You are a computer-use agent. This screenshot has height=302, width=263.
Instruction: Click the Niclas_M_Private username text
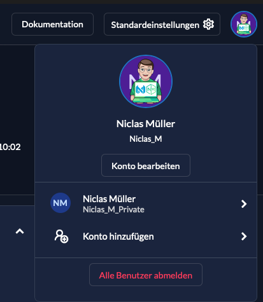tap(113, 210)
